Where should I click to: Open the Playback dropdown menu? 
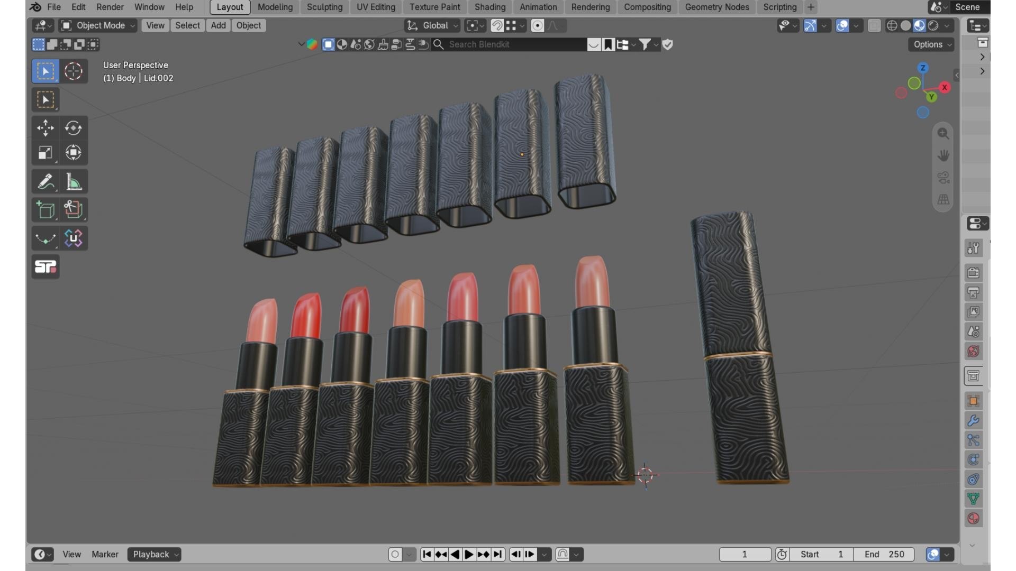[x=154, y=555]
